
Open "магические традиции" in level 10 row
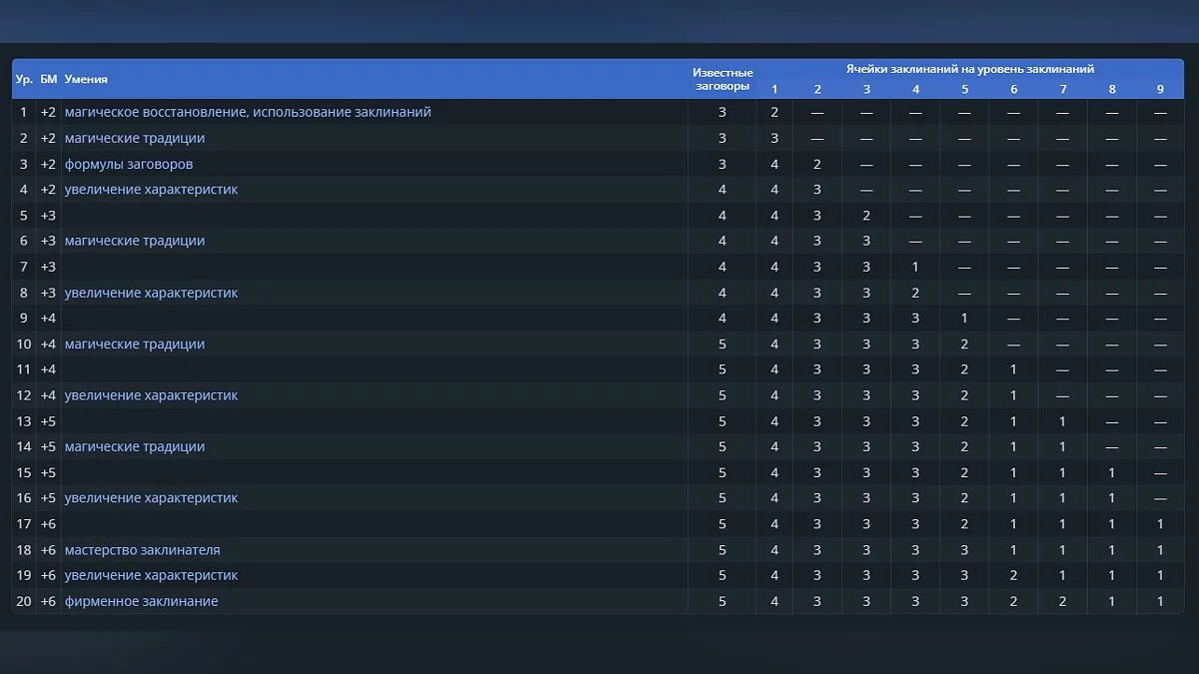tap(134, 344)
